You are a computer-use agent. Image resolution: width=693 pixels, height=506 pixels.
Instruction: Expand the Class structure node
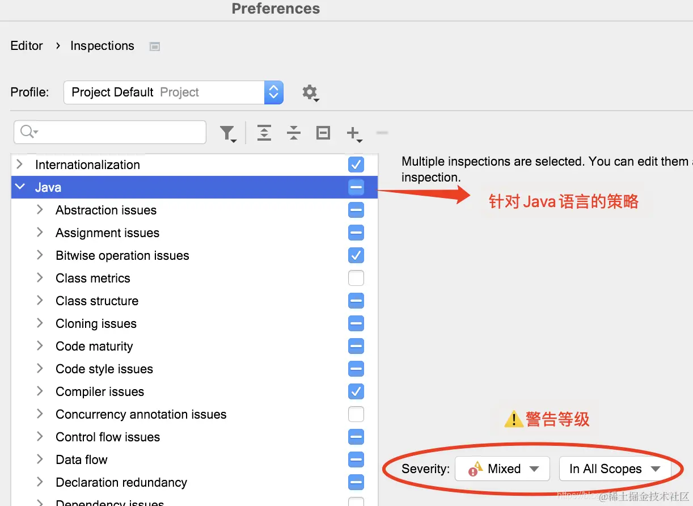[x=40, y=301]
